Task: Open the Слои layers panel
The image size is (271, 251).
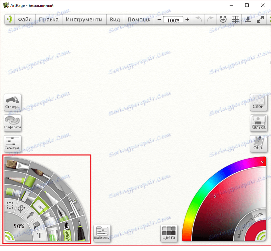Action: point(258,102)
